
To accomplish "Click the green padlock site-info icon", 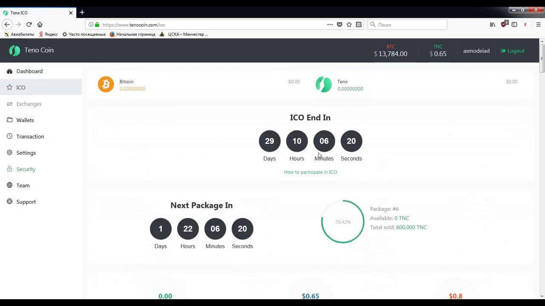I will pos(97,25).
